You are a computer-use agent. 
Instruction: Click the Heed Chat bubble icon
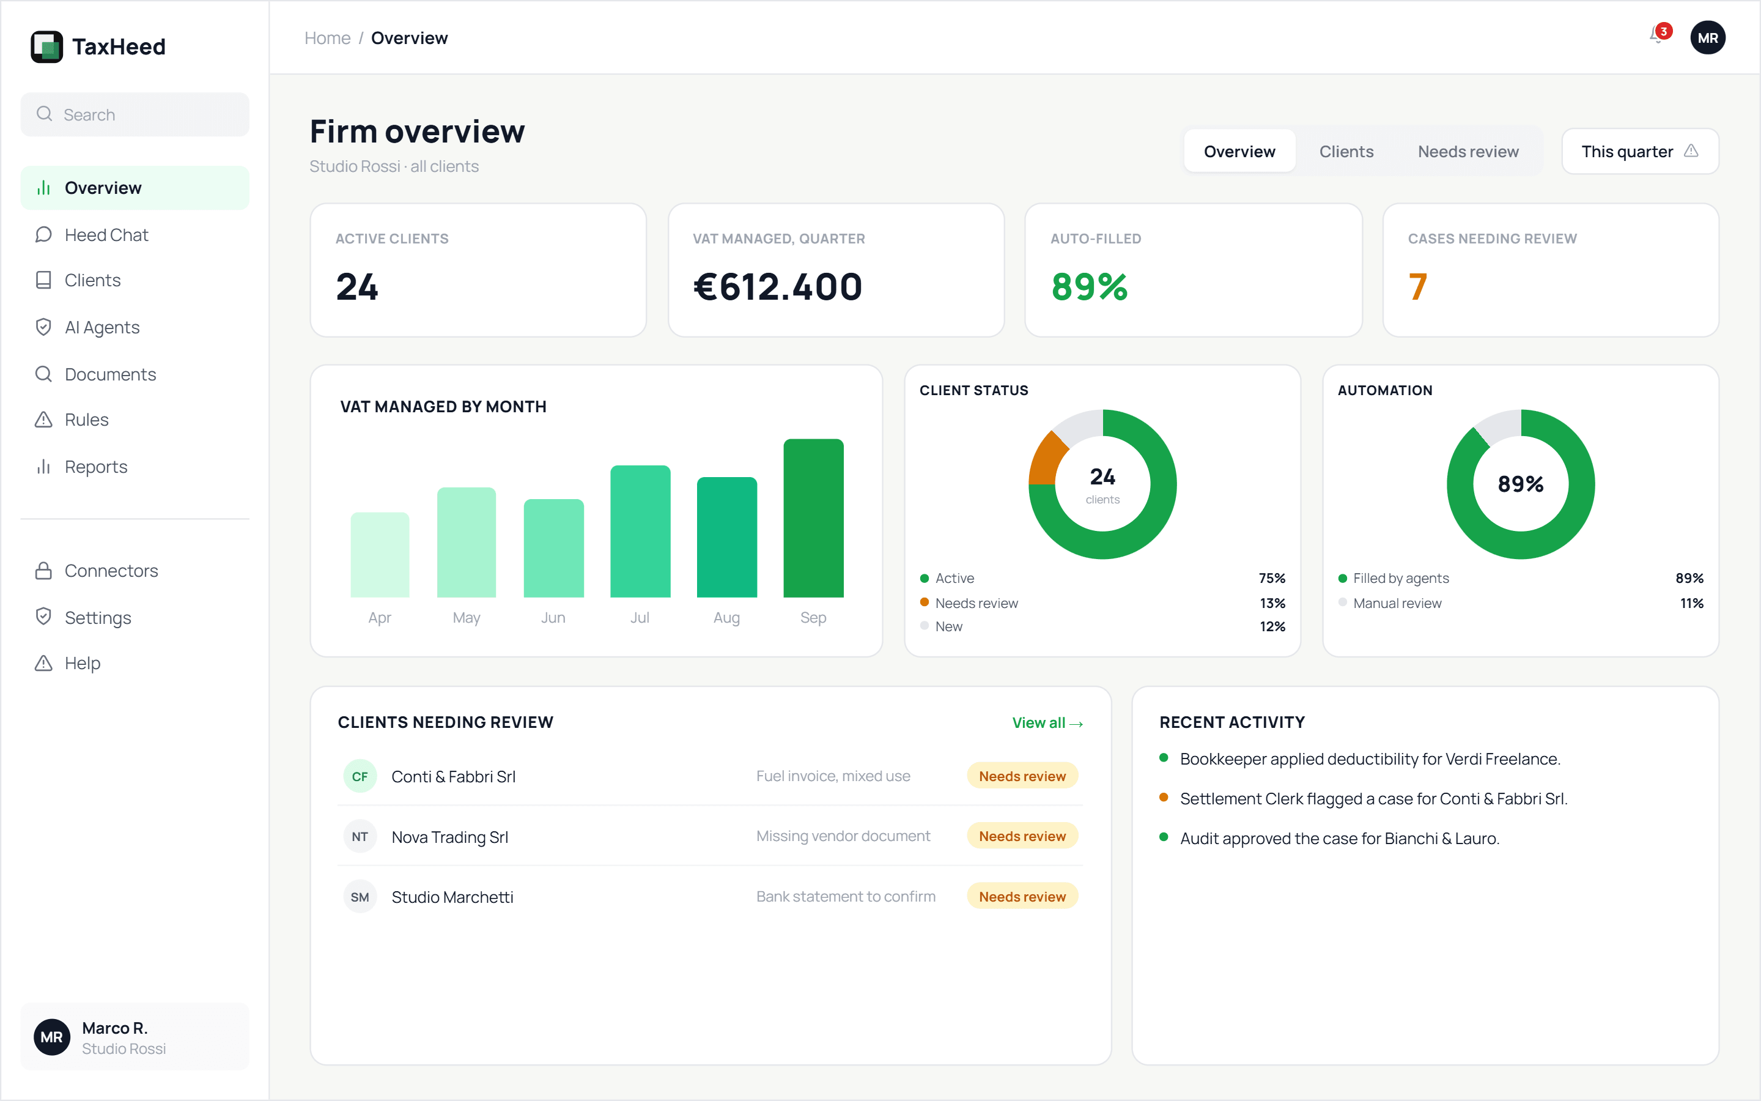point(43,234)
